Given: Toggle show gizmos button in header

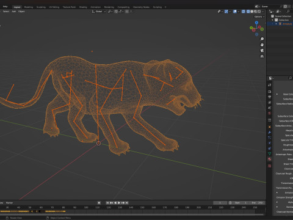Looking at the screenshot, I should [226, 12].
